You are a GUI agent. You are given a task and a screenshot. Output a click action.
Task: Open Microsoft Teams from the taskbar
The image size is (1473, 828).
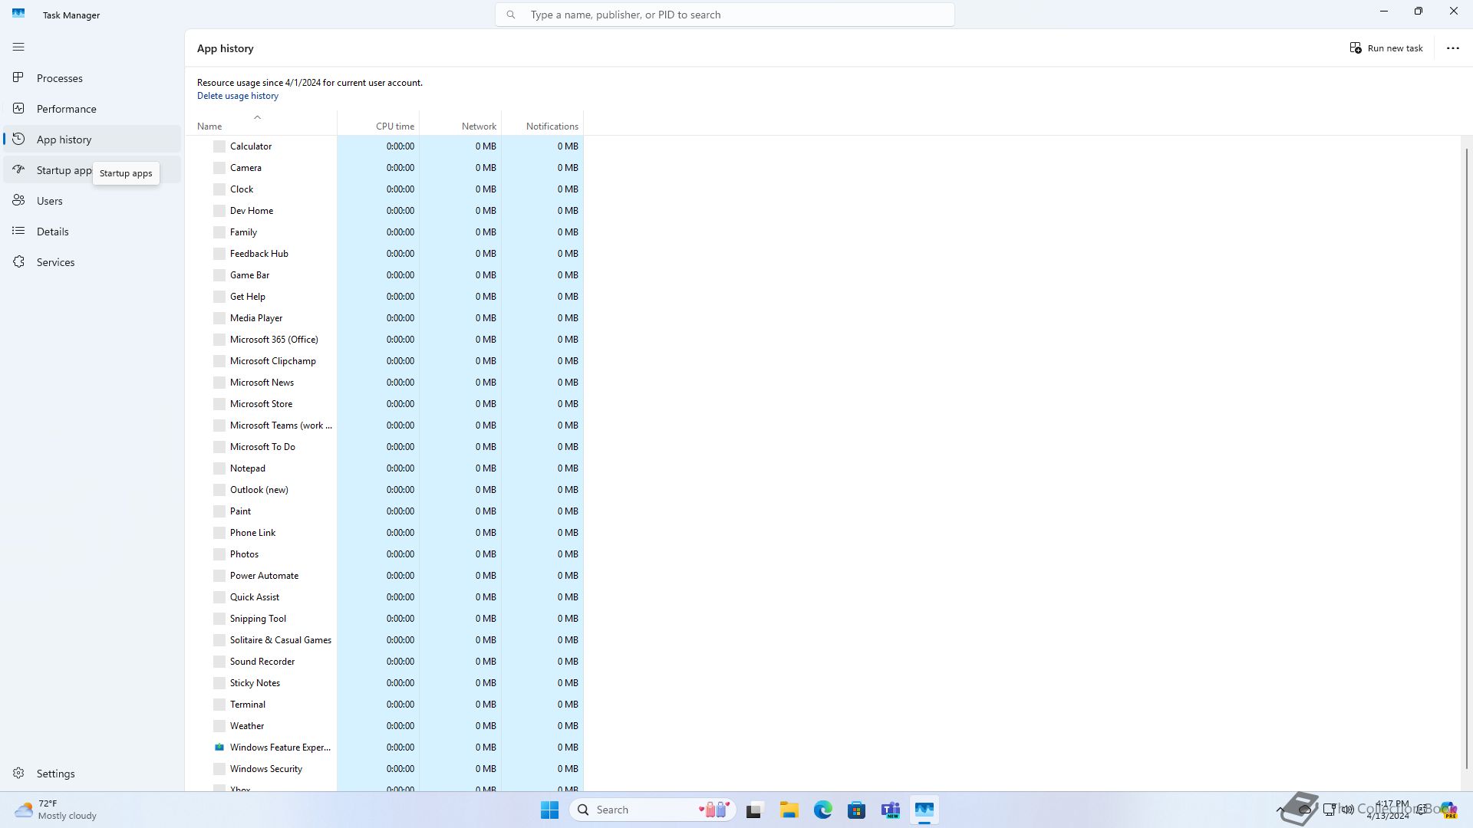click(x=891, y=810)
